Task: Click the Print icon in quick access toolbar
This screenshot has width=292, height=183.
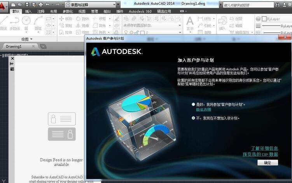Action: [40, 5]
